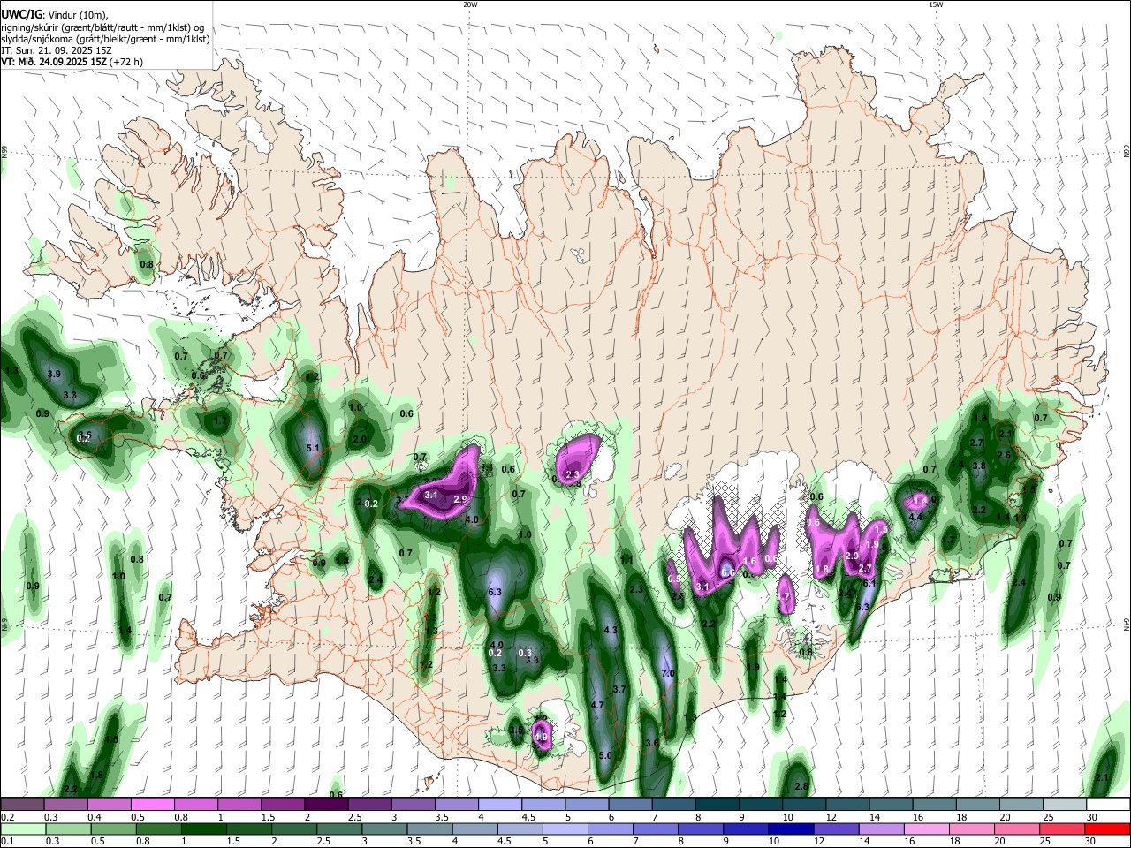Click the 3.7 rainfall value
The image size is (1131, 848).
point(619,689)
